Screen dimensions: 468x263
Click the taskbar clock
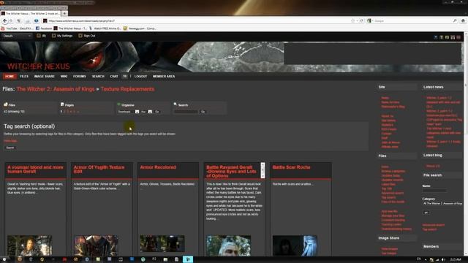(x=456, y=260)
